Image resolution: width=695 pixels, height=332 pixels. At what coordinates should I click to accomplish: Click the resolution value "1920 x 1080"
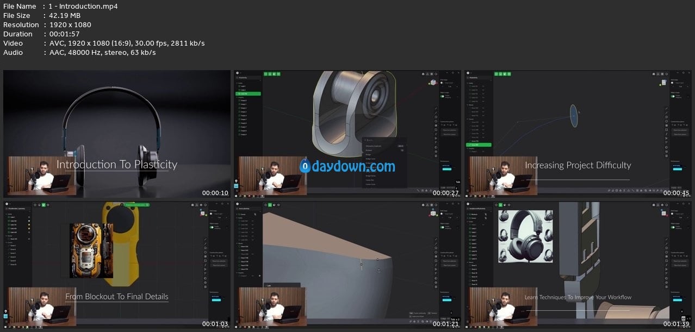coord(70,25)
